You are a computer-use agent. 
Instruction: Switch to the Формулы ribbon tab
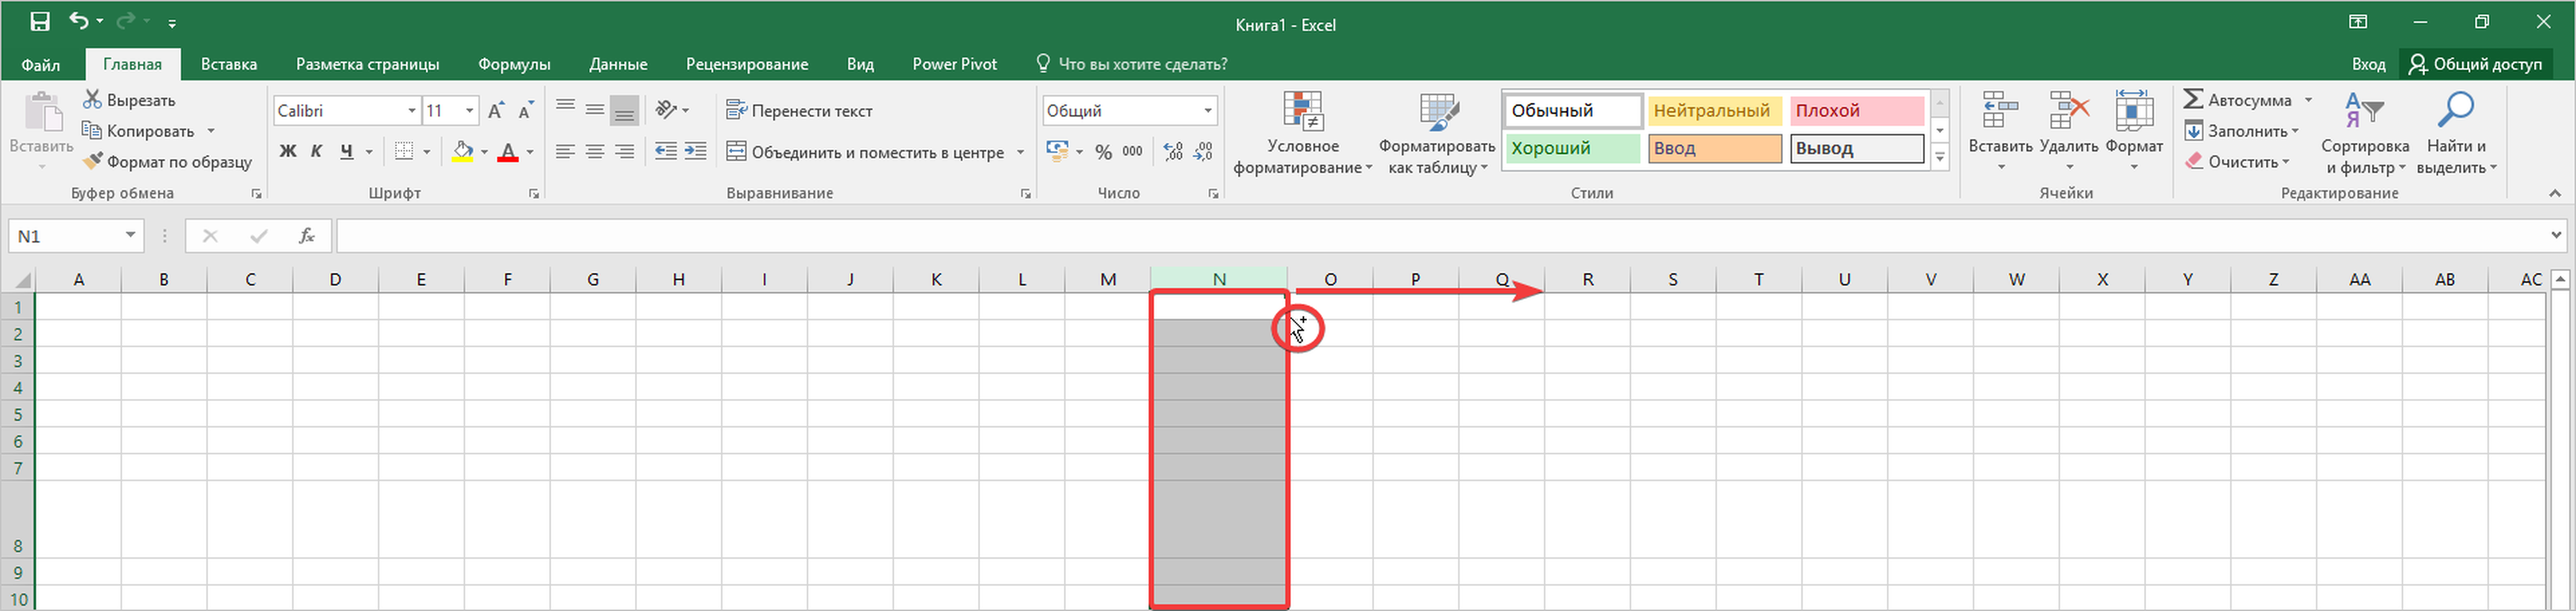click(514, 64)
